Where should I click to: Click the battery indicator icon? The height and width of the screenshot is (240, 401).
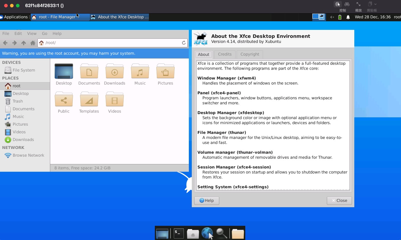click(340, 17)
